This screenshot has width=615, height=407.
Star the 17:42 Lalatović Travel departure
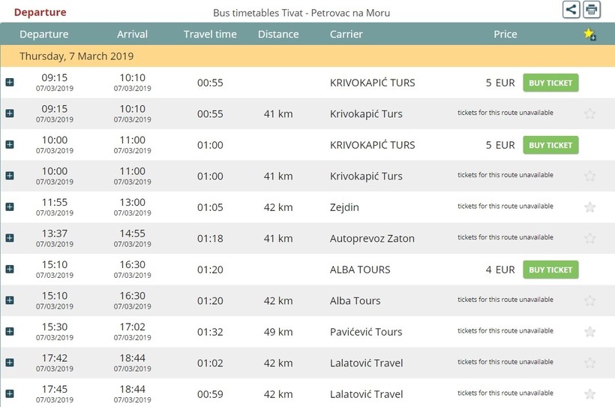pyautogui.click(x=589, y=363)
